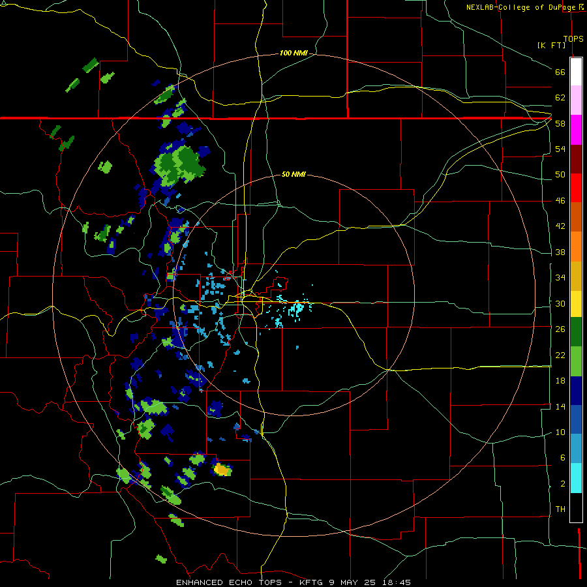Click the "[K FT]" units label

coord(551,45)
